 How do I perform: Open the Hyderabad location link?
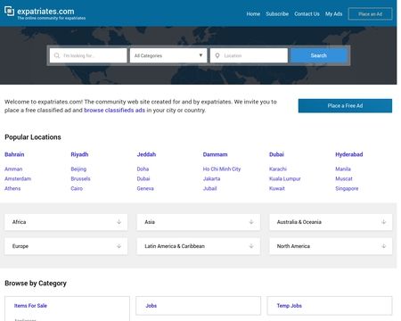(349, 154)
